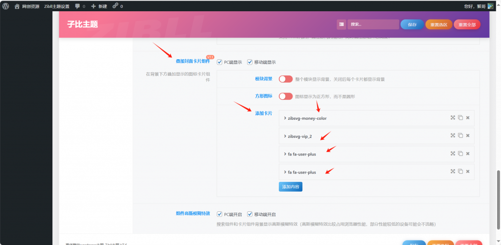Duplicate the zibsvg-money-color card
501x245 pixels.
click(x=460, y=117)
